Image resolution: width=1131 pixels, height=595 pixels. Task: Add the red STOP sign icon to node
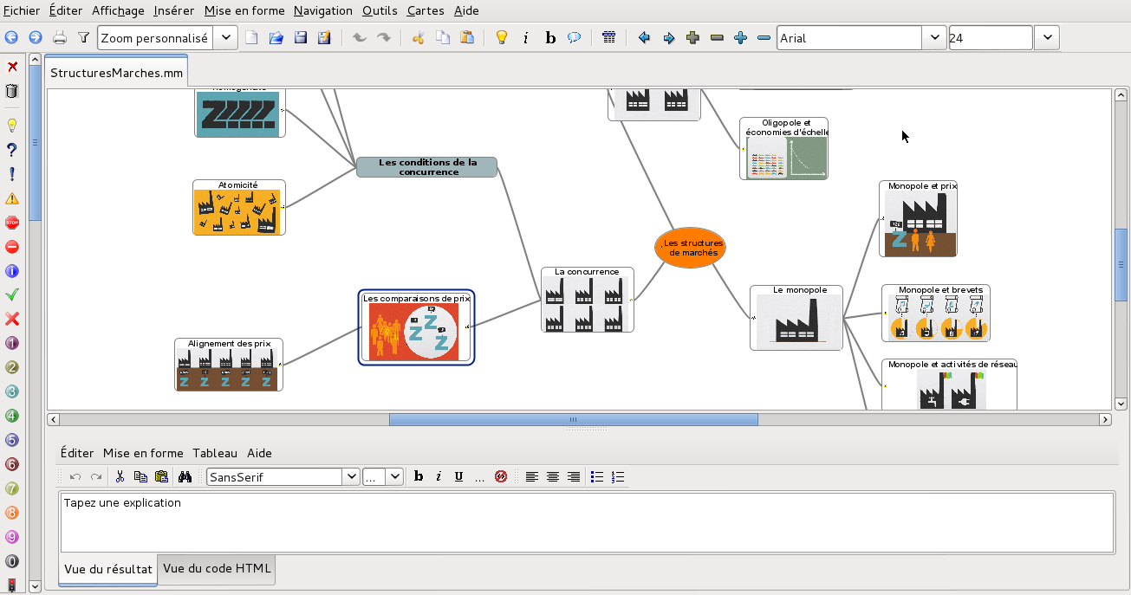(12, 223)
